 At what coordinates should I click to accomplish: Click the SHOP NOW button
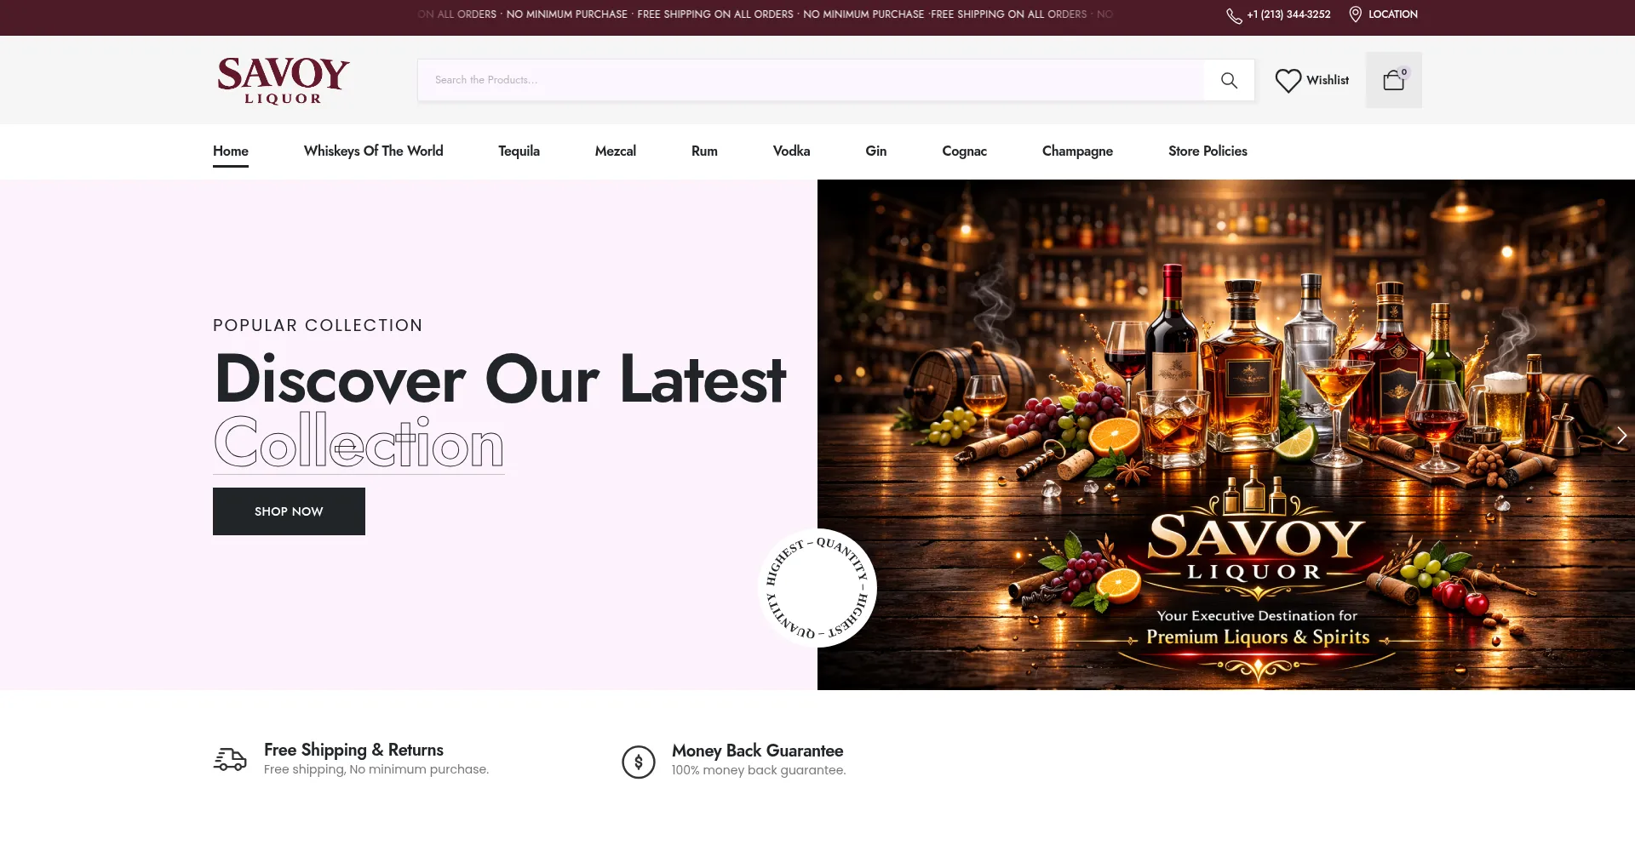(289, 511)
